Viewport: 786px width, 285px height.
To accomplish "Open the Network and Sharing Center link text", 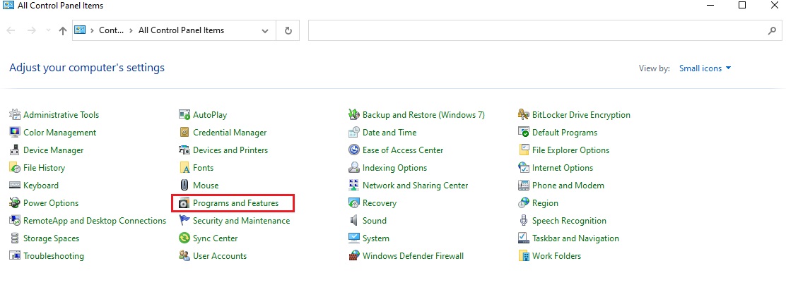I will (415, 186).
